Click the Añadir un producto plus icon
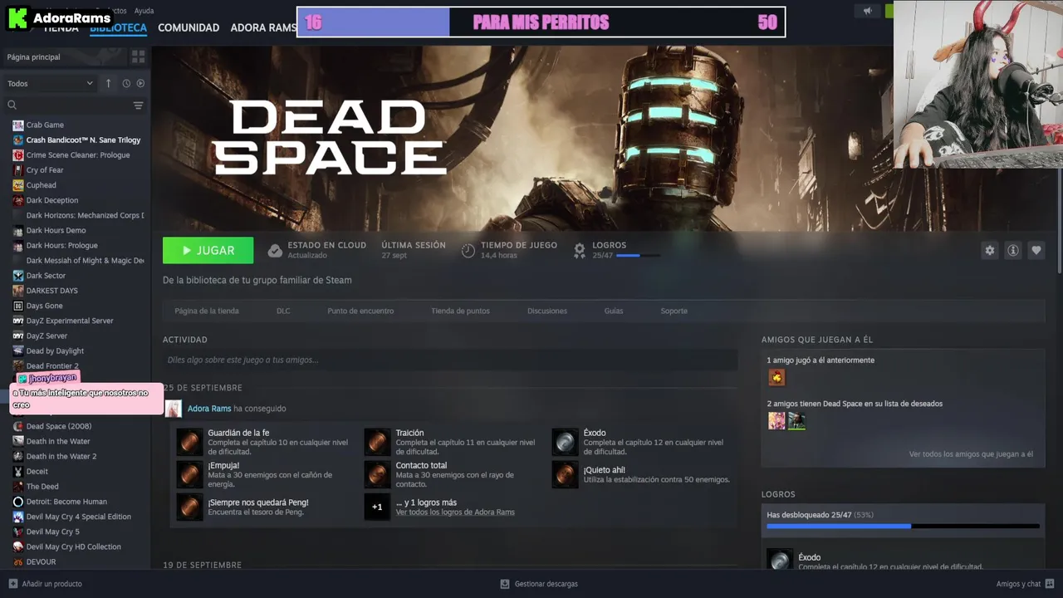Screen dimensions: 1063x598 click(12, 584)
